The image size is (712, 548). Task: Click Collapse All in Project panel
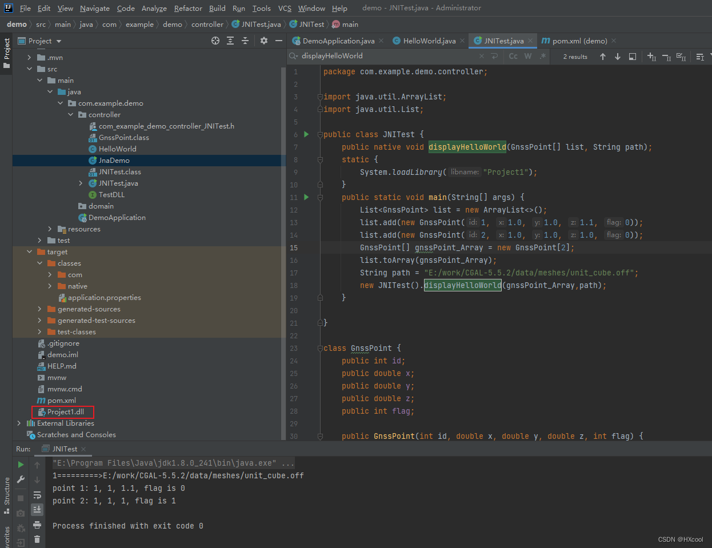(x=245, y=41)
